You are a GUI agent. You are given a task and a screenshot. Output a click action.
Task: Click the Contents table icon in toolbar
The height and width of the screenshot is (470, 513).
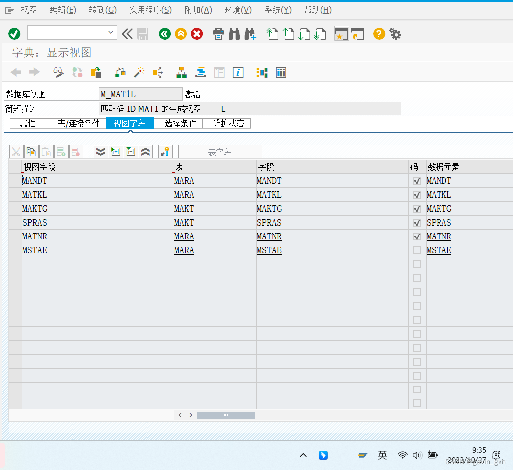281,72
